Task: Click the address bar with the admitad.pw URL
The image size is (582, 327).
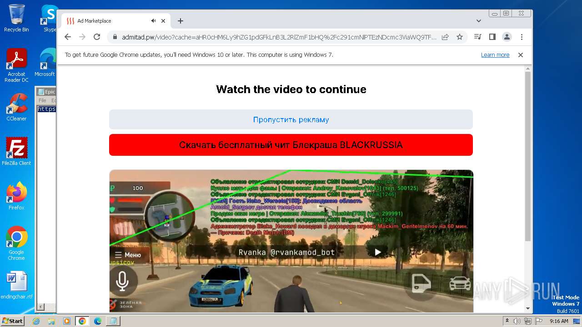Action: [x=279, y=37]
